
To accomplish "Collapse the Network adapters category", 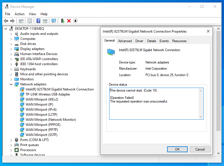I will click(x=11, y=84).
